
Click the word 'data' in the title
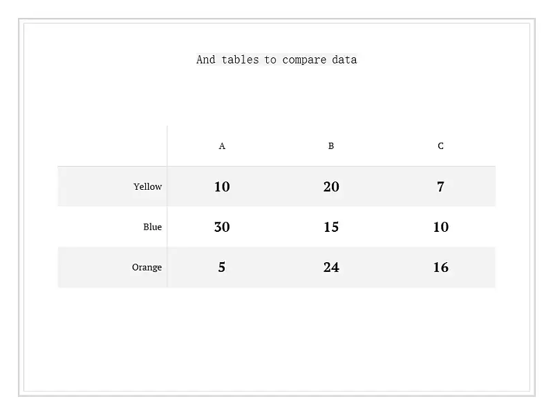click(344, 60)
